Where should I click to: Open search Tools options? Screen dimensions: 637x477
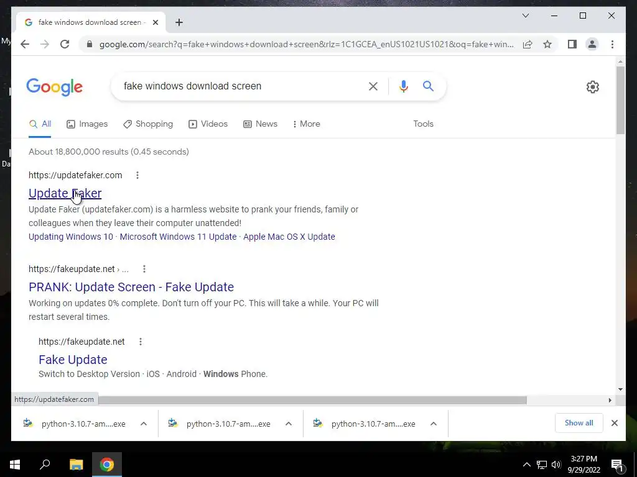(423, 124)
